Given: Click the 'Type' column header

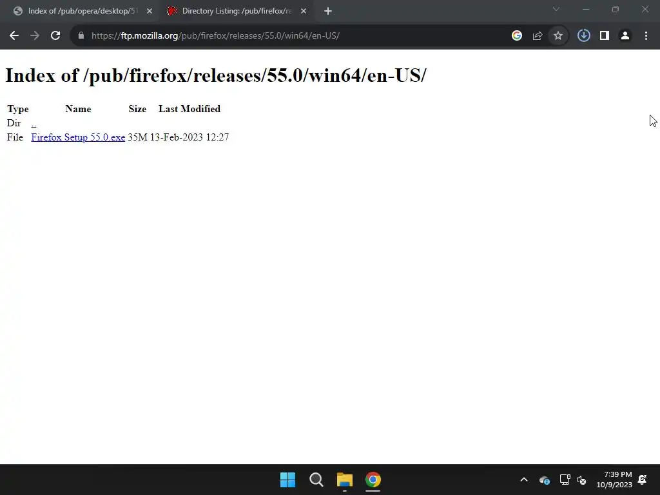Looking at the screenshot, I should (x=17, y=109).
